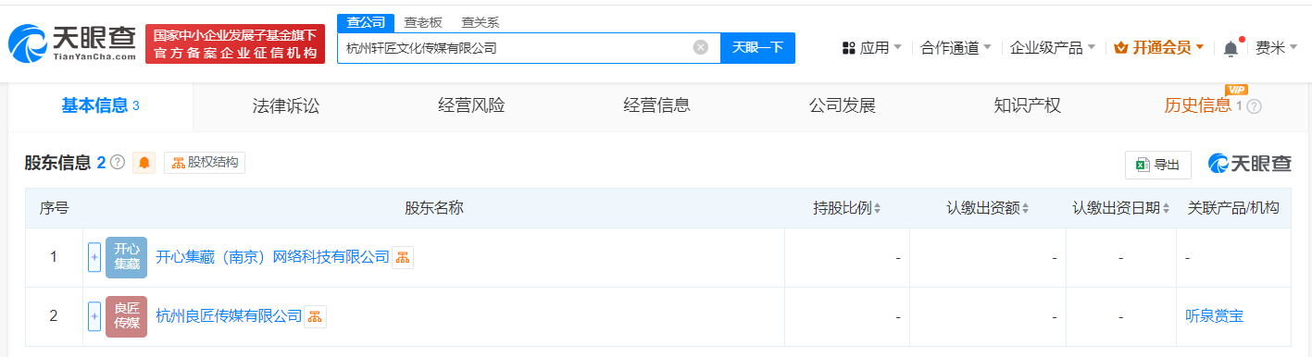Sort by 认缴出资日期 column
The image size is (1312, 357).
[x=1121, y=208]
